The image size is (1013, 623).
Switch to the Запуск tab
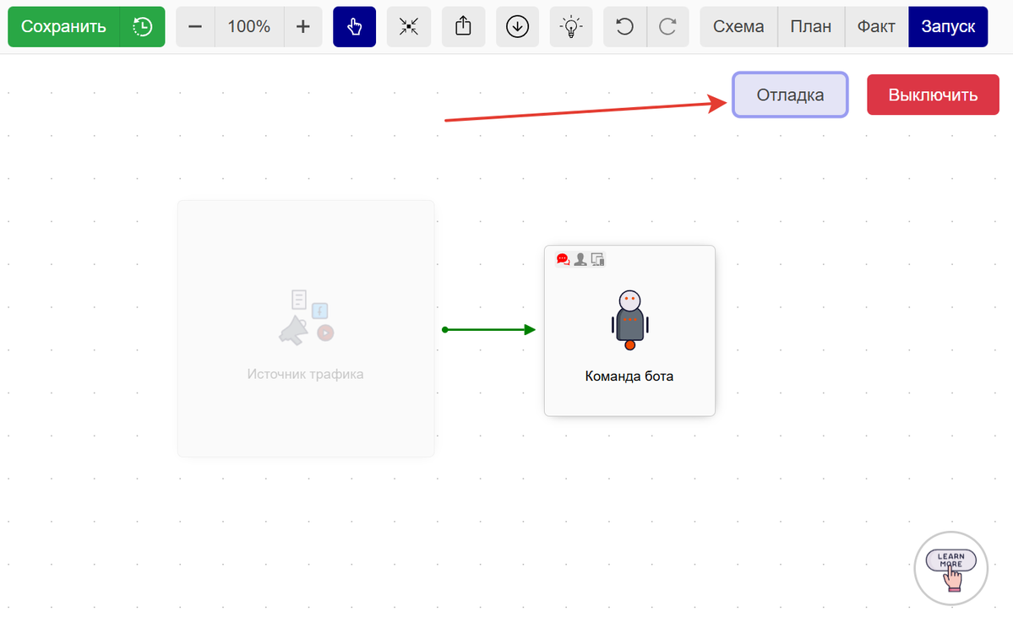click(x=948, y=26)
